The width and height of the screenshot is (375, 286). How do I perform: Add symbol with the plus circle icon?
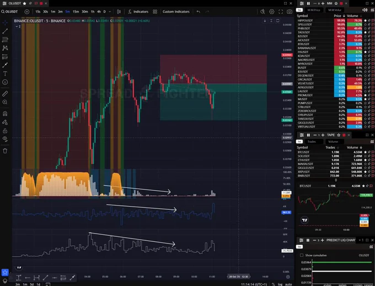pos(27,12)
